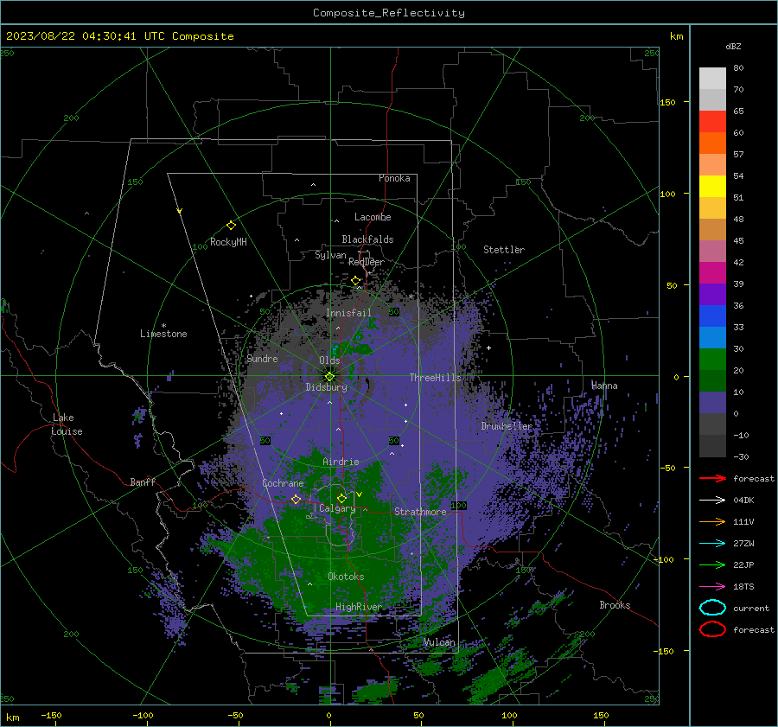Viewport: 778px width, 727px height.
Task: Click the yellow diamond marker below RedDeer
Action: pos(355,281)
